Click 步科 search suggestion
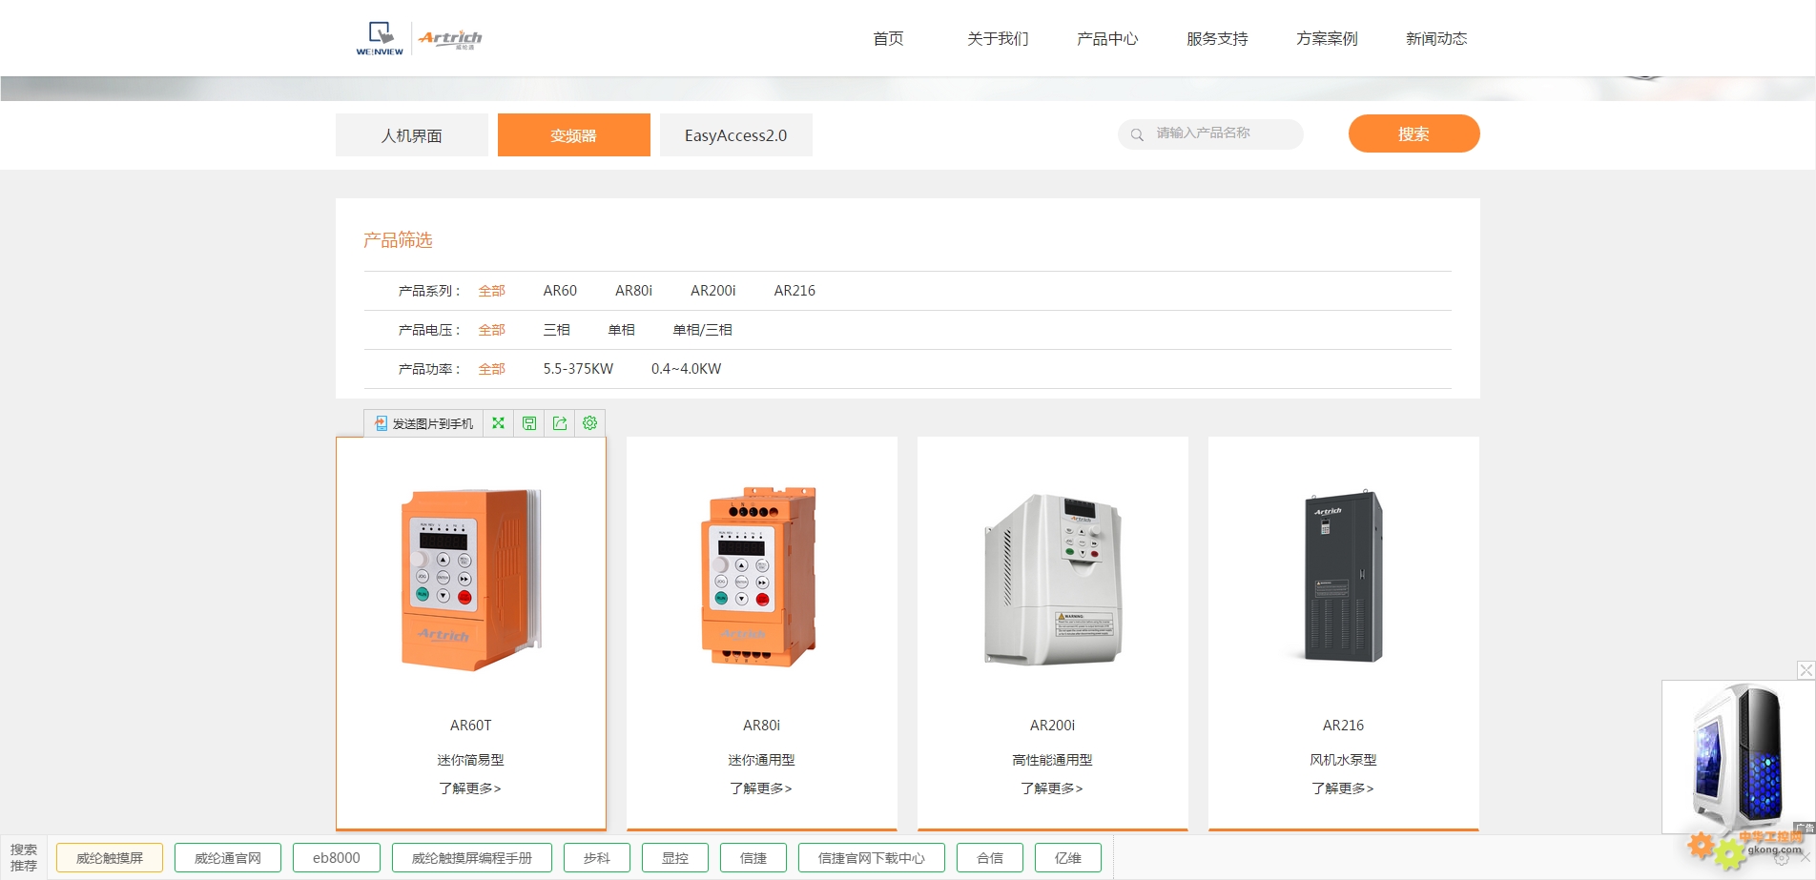Viewport: 1816px width, 880px height. coord(597,858)
